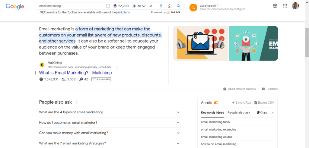Open the teal hands holding envelope image
This screenshot has width=309, height=148.
tap(253, 43)
